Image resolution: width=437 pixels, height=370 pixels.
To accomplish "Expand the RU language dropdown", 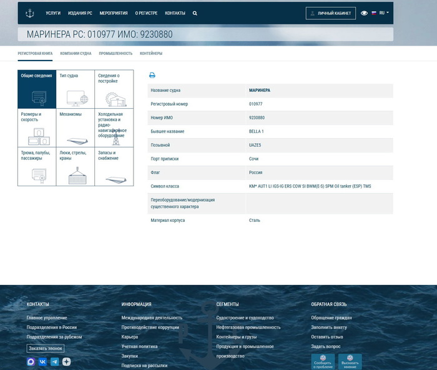I will (x=380, y=12).
